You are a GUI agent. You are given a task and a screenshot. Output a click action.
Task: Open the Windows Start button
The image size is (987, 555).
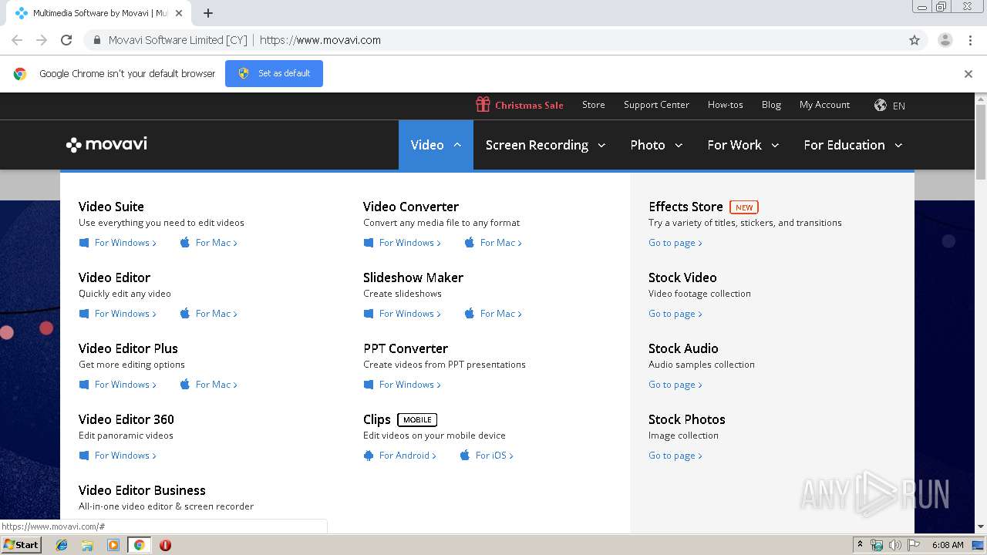pos(22,545)
